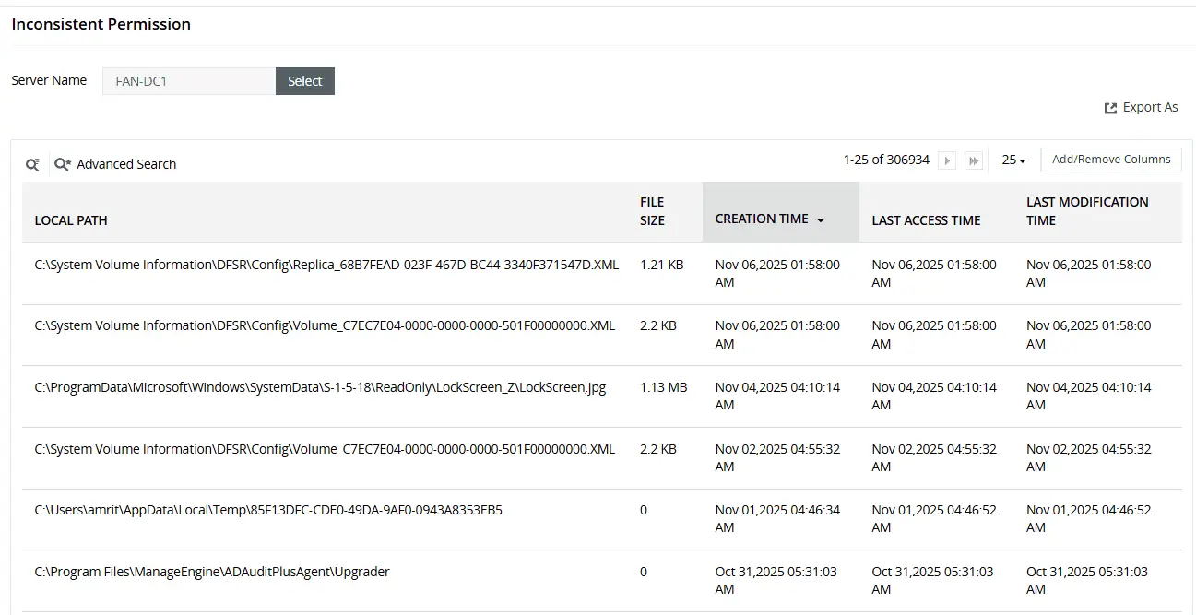Open the column search filter icon
Image resolution: width=1196 pixels, height=615 pixels.
pos(32,163)
